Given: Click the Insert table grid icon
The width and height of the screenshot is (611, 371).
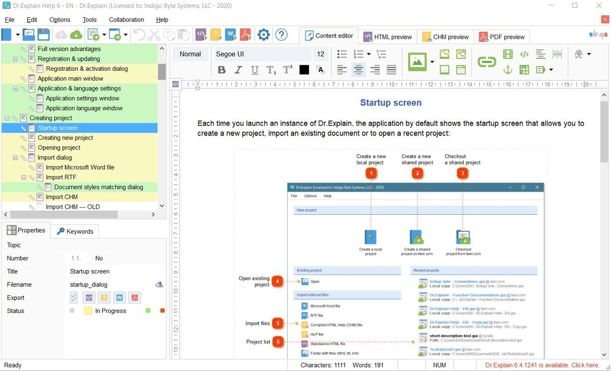Looking at the screenshot, I should (524, 70).
